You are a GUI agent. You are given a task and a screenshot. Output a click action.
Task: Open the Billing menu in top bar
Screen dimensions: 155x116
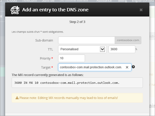point(123,1)
